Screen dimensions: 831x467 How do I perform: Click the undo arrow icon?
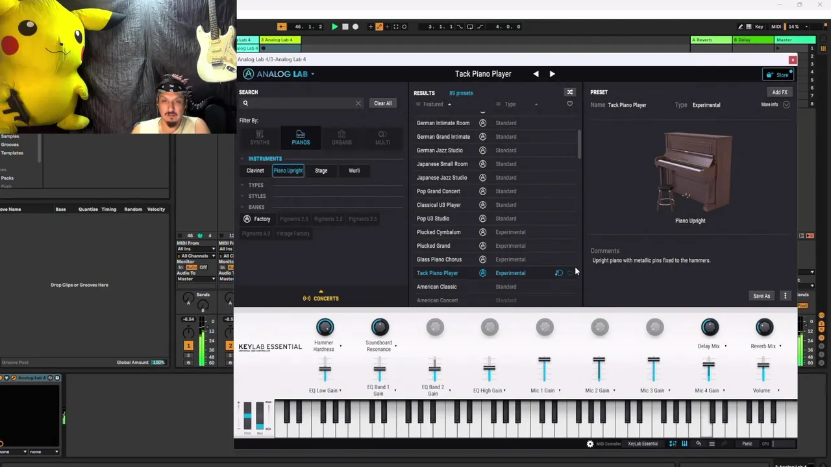pos(699,444)
